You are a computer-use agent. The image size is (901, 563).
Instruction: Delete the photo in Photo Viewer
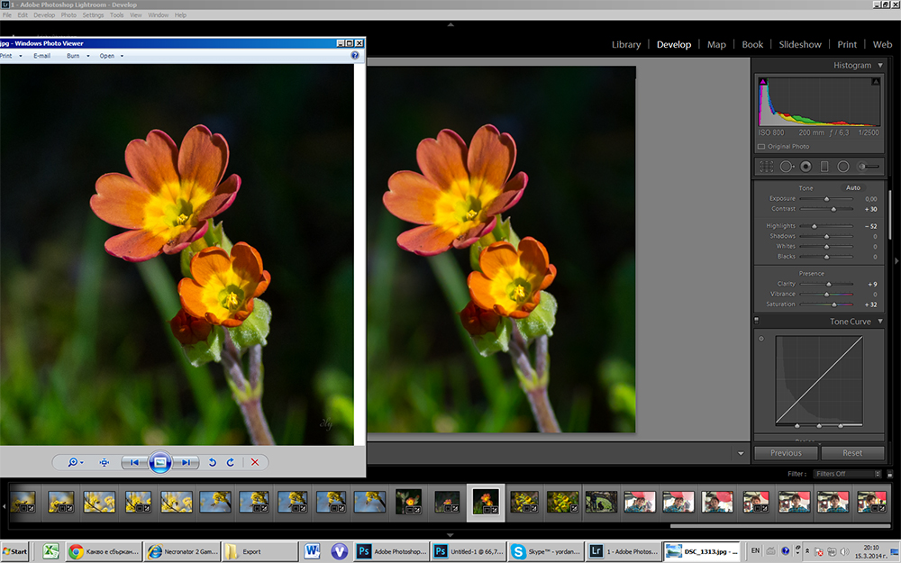255,462
